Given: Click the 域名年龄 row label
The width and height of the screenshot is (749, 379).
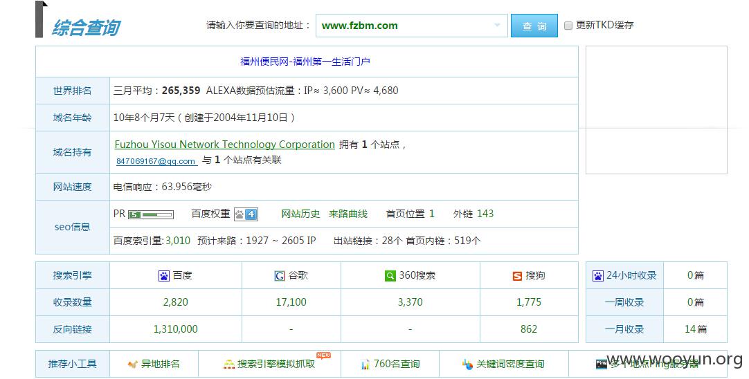Looking at the screenshot, I should [72, 118].
